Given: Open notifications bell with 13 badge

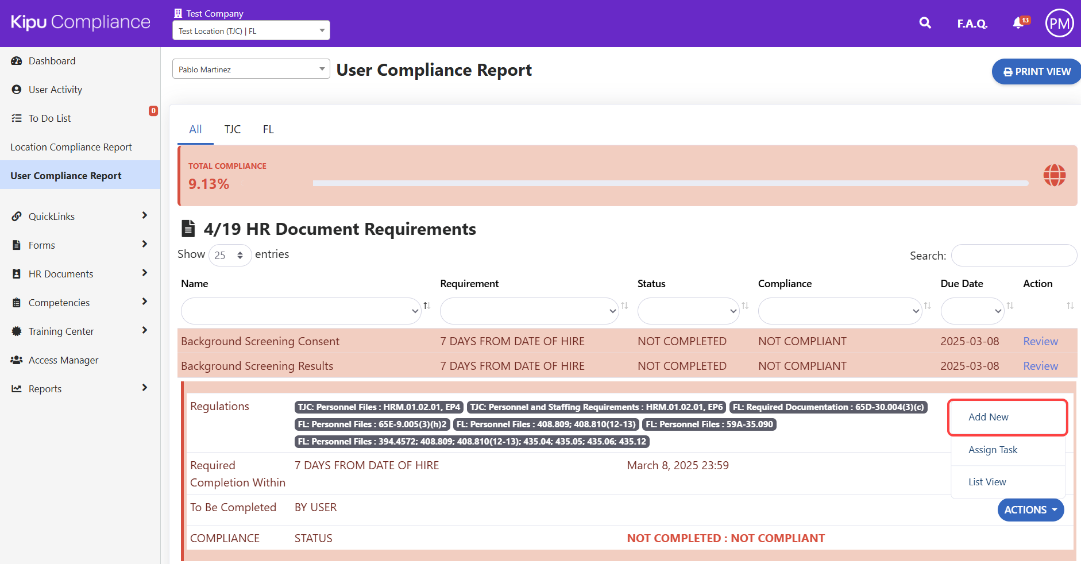Looking at the screenshot, I should tap(1018, 23).
